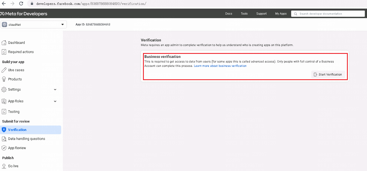Click the Verification shield icon

tap(4, 130)
